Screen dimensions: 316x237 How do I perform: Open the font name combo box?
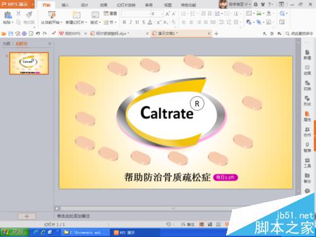(136, 14)
